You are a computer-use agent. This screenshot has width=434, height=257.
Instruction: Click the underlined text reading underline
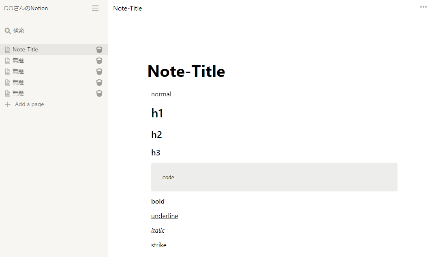click(165, 216)
